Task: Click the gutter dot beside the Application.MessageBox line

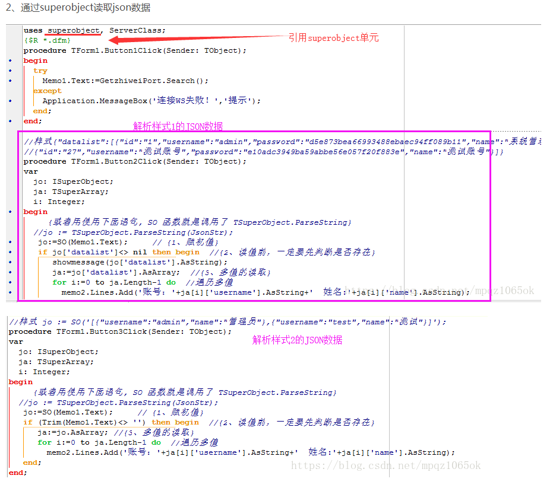Action: 10,101
